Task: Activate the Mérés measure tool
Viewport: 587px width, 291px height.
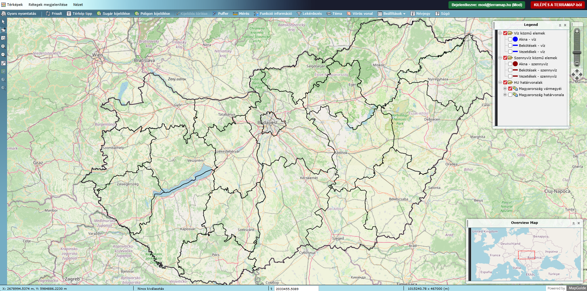Action: pyautogui.click(x=241, y=14)
